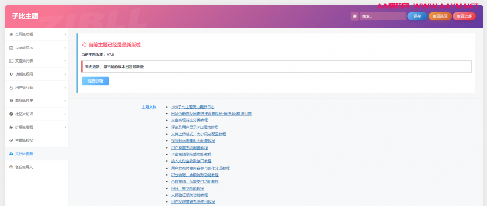Click the round icon beside 社区&论坛

tap(11, 114)
